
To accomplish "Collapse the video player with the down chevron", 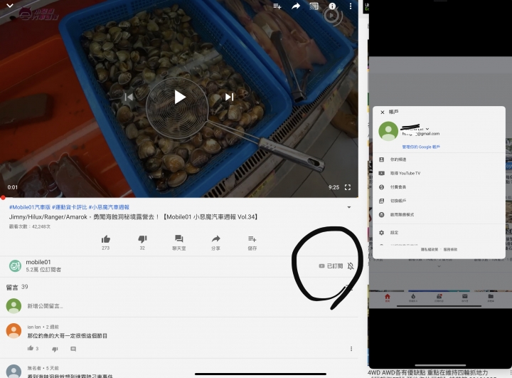I will (10, 6).
